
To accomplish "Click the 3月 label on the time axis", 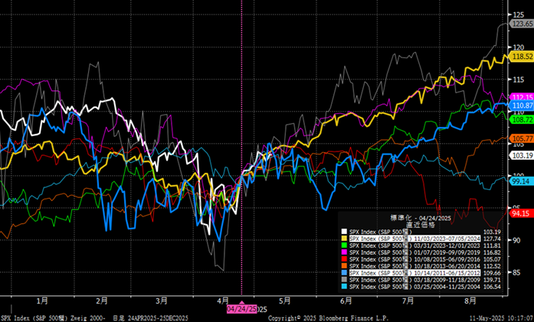I will coord(162,301).
